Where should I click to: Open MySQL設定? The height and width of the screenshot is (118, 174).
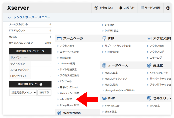(x=111, y=73)
